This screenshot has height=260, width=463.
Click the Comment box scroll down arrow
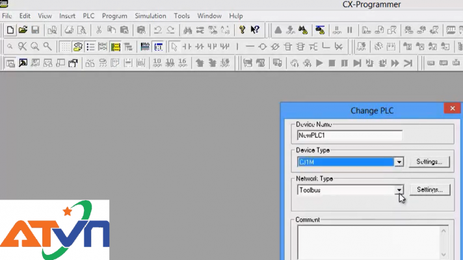coord(443,254)
